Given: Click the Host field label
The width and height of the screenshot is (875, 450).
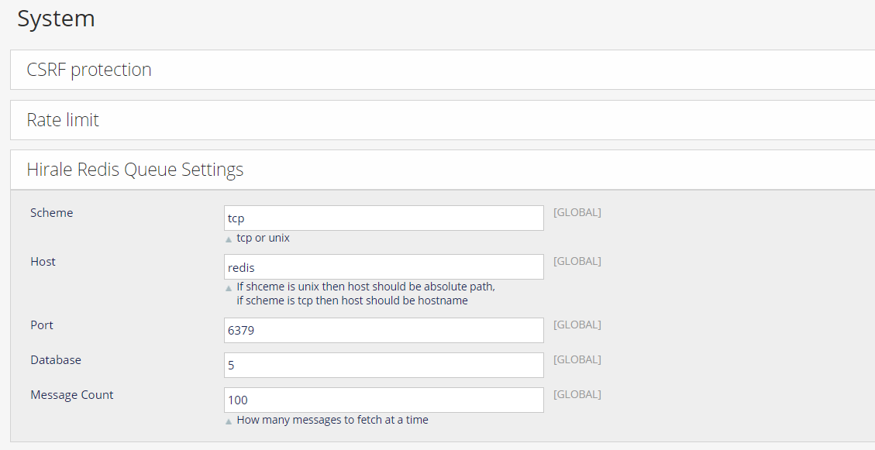Looking at the screenshot, I should [x=43, y=262].
